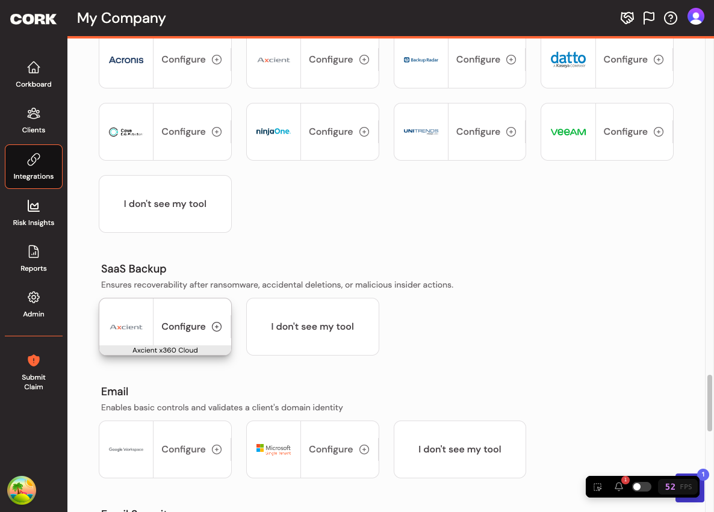Click the Cove Data Protection logo
The height and width of the screenshot is (512, 714).
[x=126, y=132]
